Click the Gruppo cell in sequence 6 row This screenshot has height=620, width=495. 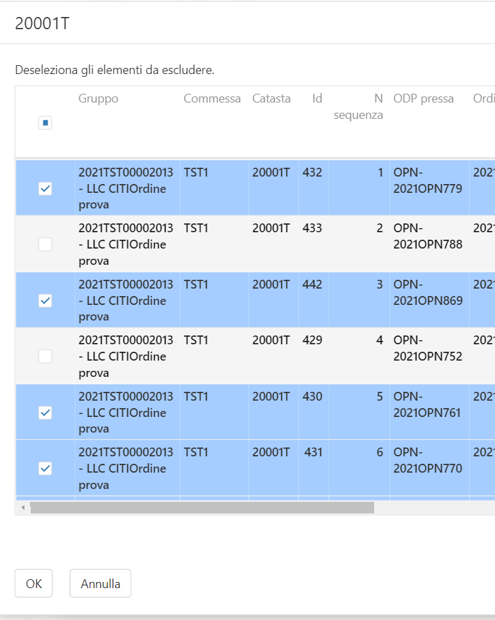(126, 468)
